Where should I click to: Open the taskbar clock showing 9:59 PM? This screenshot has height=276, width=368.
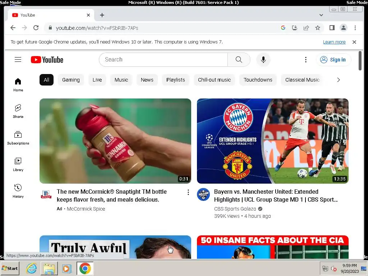[350, 268]
